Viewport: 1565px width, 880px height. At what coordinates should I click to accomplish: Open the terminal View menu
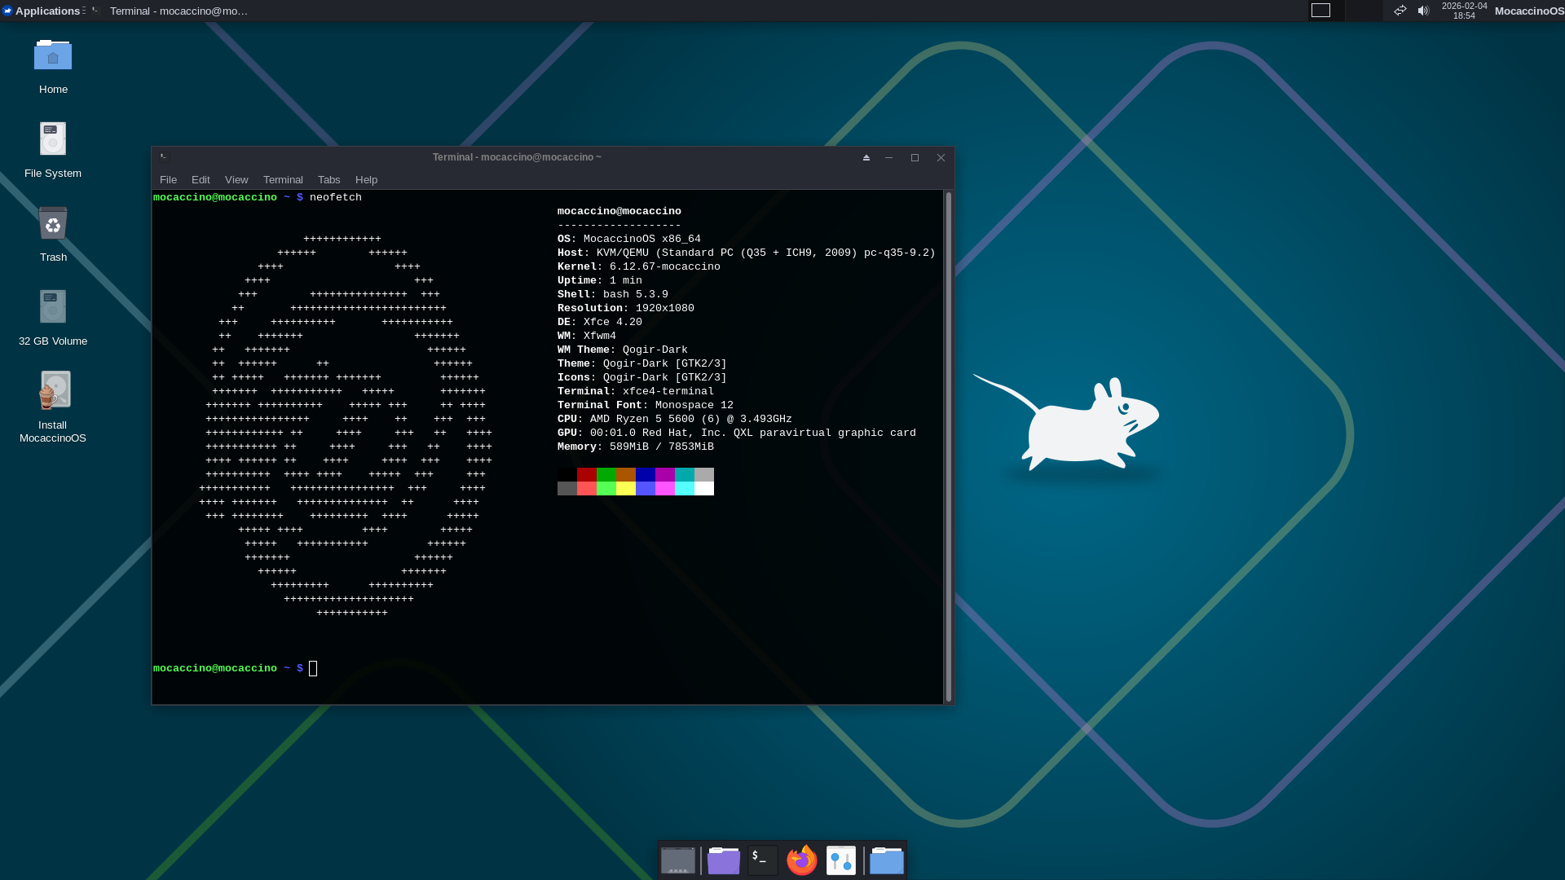click(x=236, y=179)
